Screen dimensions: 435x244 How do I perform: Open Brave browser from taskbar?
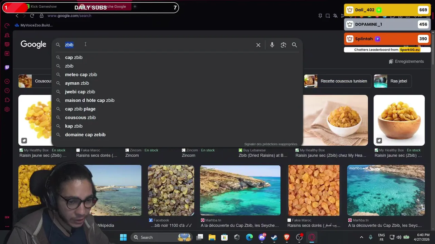tap(287, 237)
